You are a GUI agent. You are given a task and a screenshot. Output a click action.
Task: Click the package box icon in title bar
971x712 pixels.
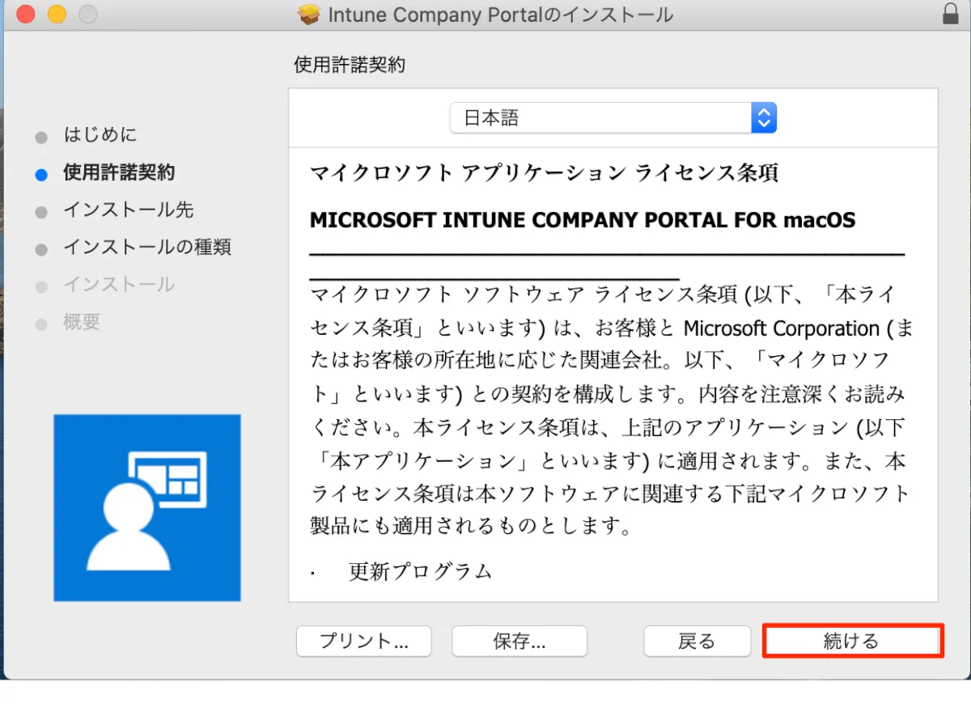pyautogui.click(x=309, y=15)
